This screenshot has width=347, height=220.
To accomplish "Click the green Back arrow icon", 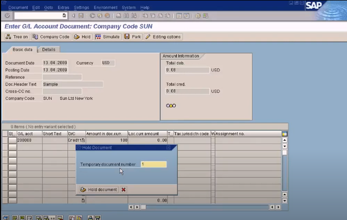I will tap(92, 16).
